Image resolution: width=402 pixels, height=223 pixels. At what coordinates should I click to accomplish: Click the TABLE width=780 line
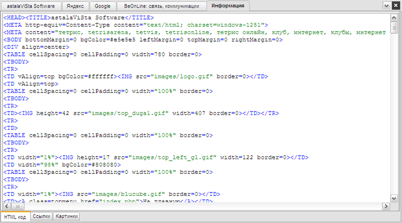103,54
